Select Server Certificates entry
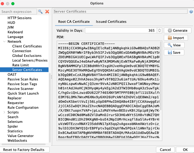The height and width of the screenshot is (153, 194). (x=24, y=70)
